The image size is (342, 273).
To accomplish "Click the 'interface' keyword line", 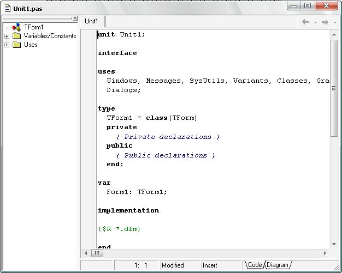I will tap(117, 53).
